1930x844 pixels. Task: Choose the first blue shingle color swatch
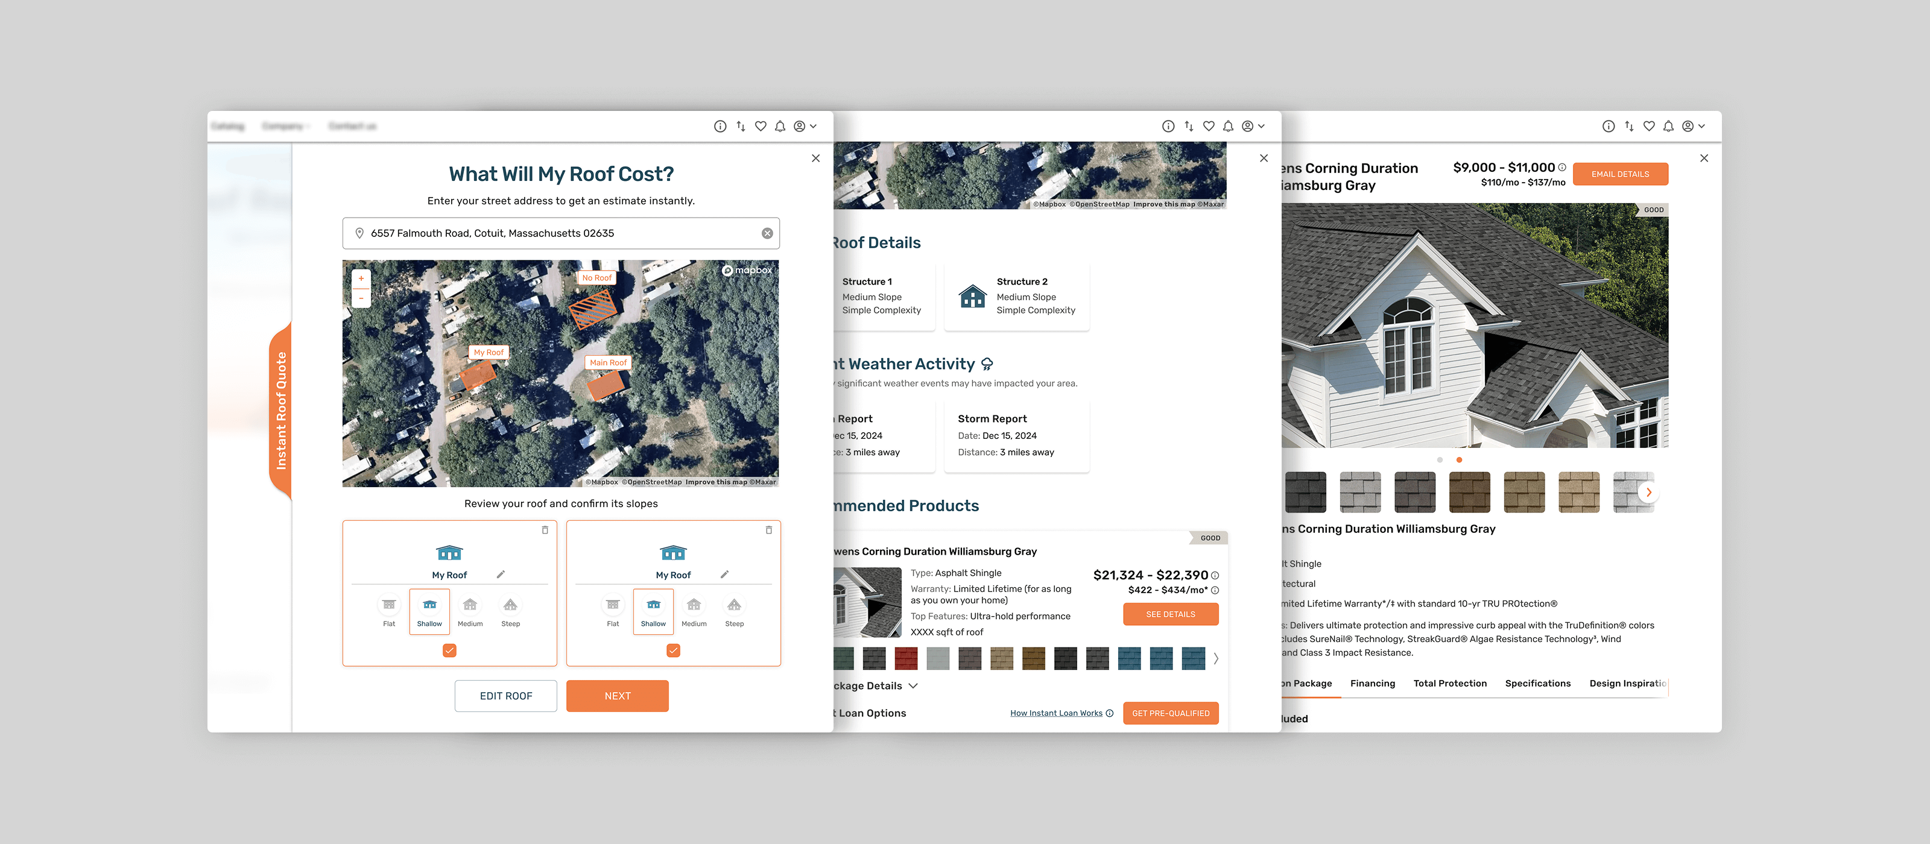coord(1129,658)
